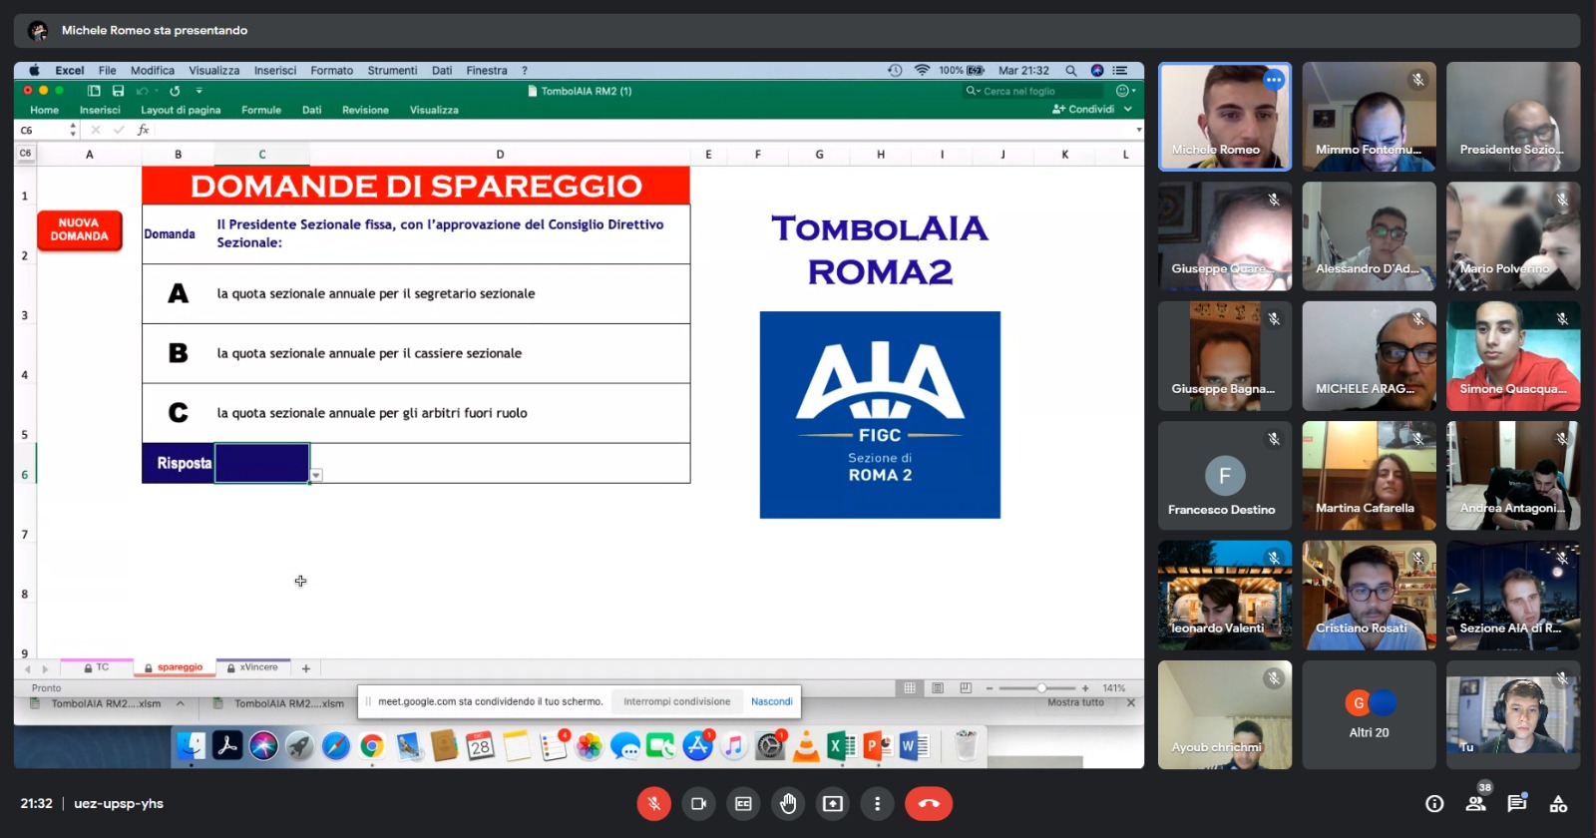Open Spotlight search in the menu bar

point(1070,71)
